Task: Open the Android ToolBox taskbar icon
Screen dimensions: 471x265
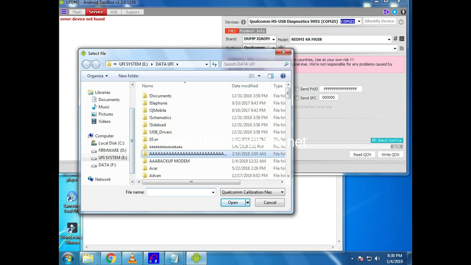Action: [196, 258]
